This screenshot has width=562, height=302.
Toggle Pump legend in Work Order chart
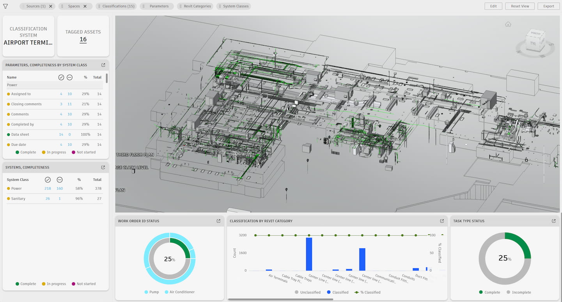pyautogui.click(x=151, y=292)
